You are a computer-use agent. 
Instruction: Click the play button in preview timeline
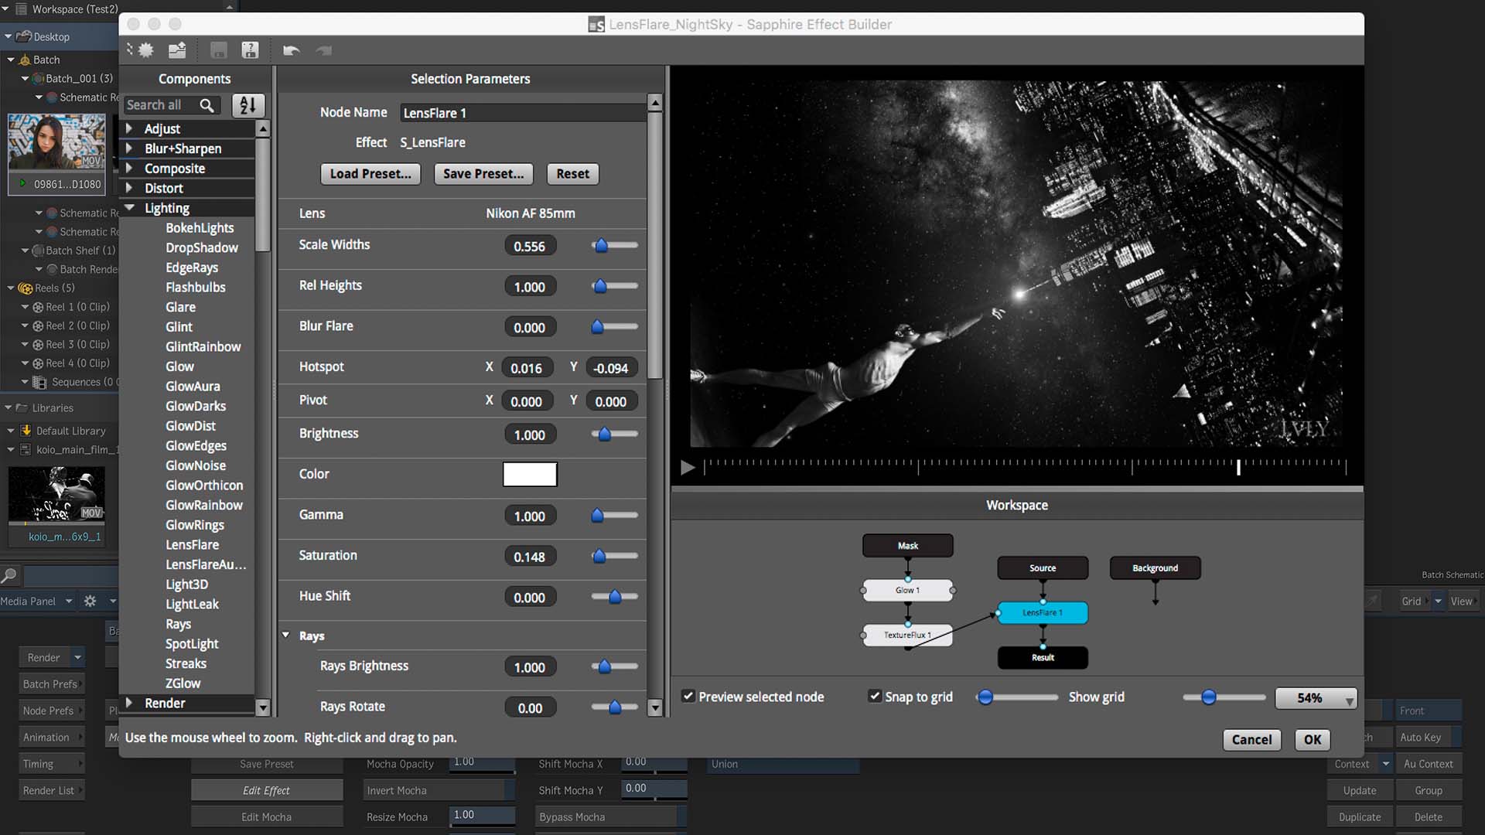[688, 466]
